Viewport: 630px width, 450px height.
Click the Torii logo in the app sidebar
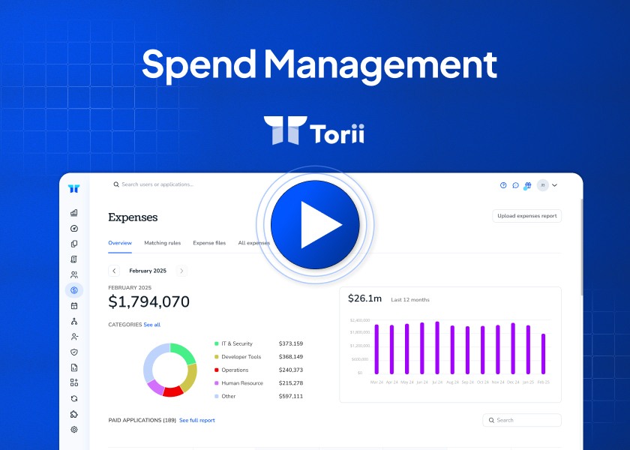click(x=74, y=188)
